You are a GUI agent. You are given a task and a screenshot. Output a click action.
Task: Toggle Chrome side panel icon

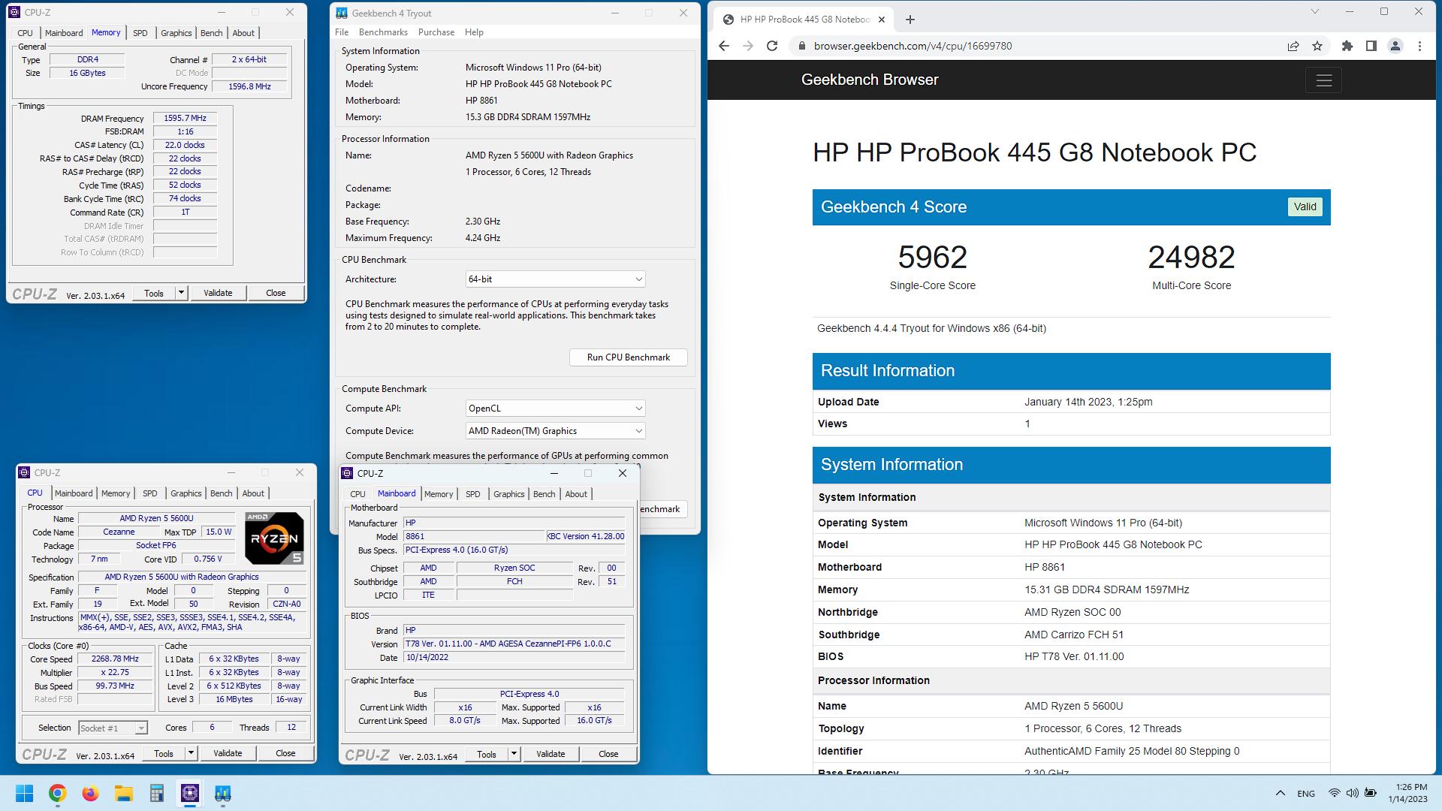[1371, 46]
